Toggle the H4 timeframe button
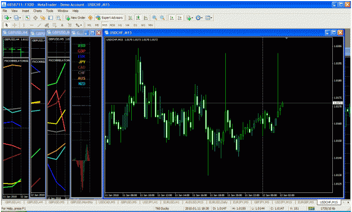 tap(127, 25)
